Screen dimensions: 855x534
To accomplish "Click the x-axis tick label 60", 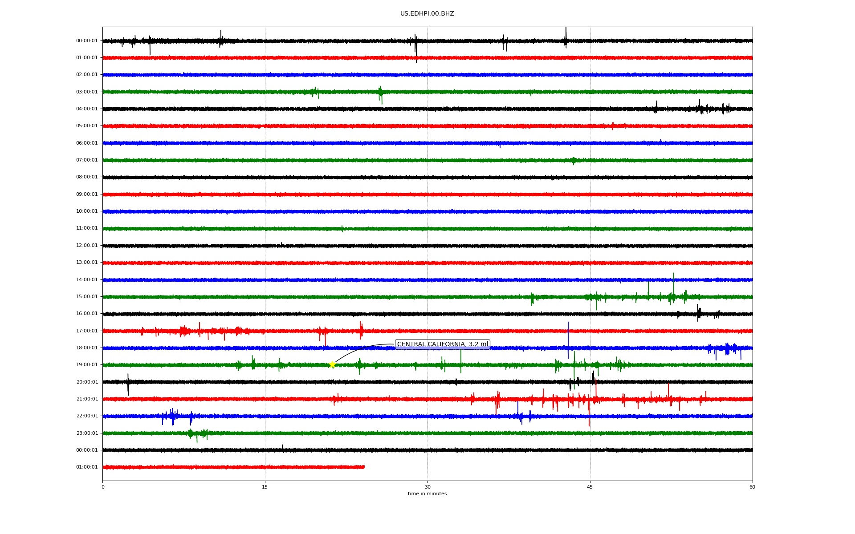I will [x=752, y=487].
